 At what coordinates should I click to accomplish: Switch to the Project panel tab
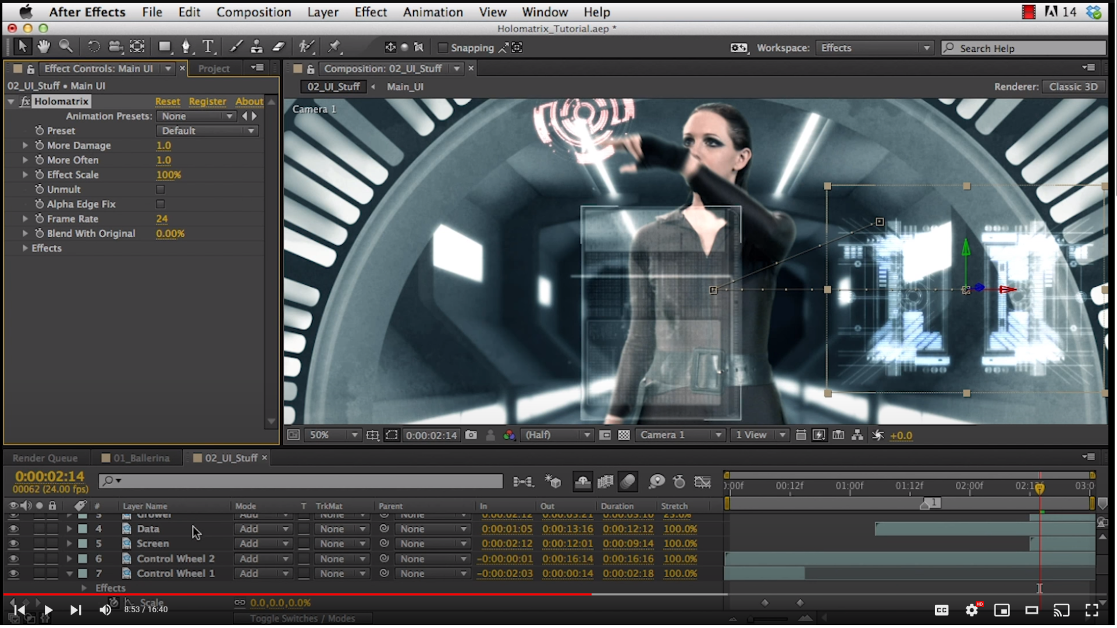tap(214, 69)
